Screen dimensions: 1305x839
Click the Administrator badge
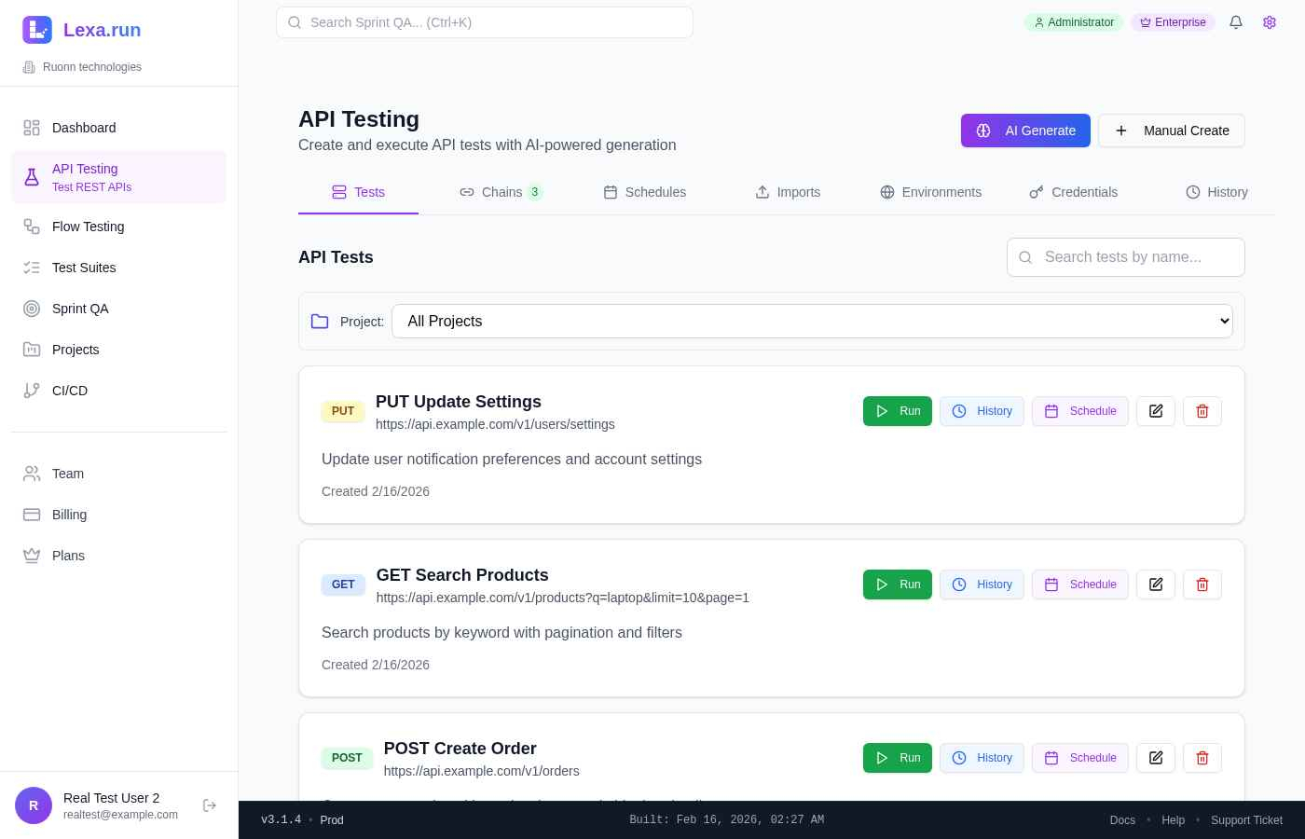(1074, 22)
